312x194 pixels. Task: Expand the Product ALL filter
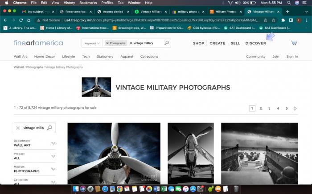(x=34, y=156)
